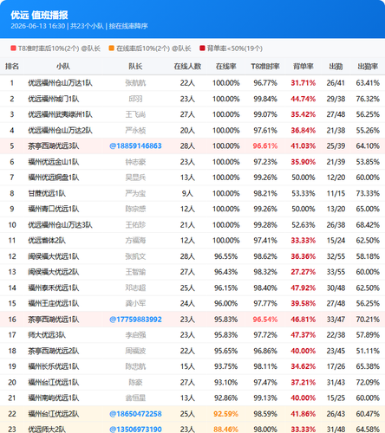Screen dimensions: 385x433
Task: Click the 47.92% order rate value
Action: [x=303, y=288]
